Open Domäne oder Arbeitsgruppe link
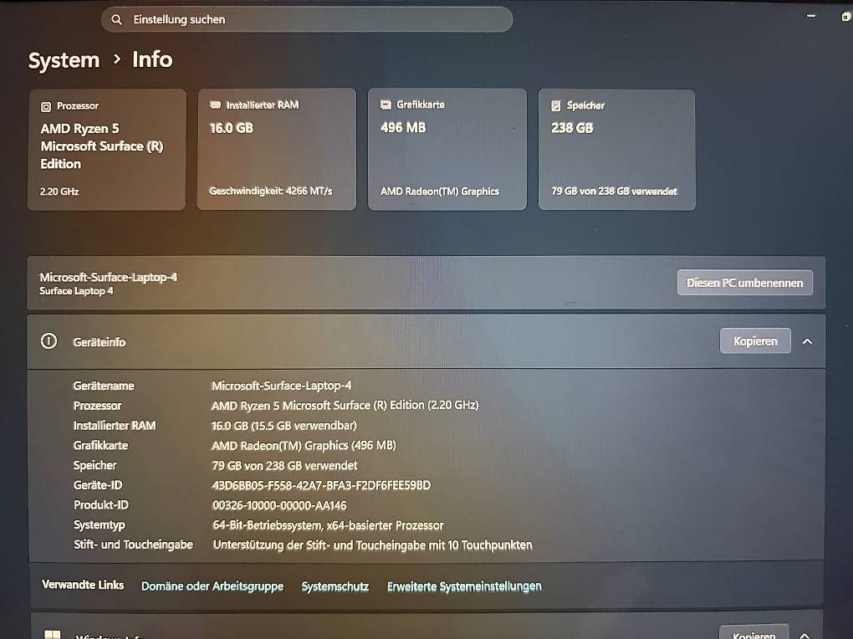 pyautogui.click(x=212, y=586)
